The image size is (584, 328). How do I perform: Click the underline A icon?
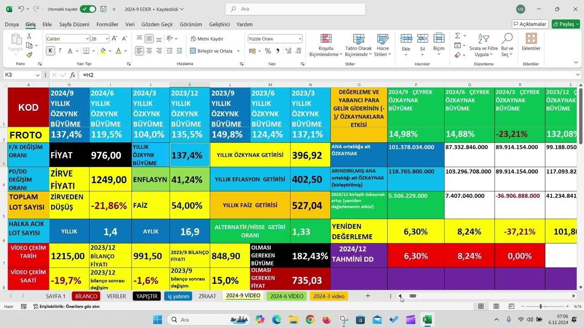tap(70, 51)
